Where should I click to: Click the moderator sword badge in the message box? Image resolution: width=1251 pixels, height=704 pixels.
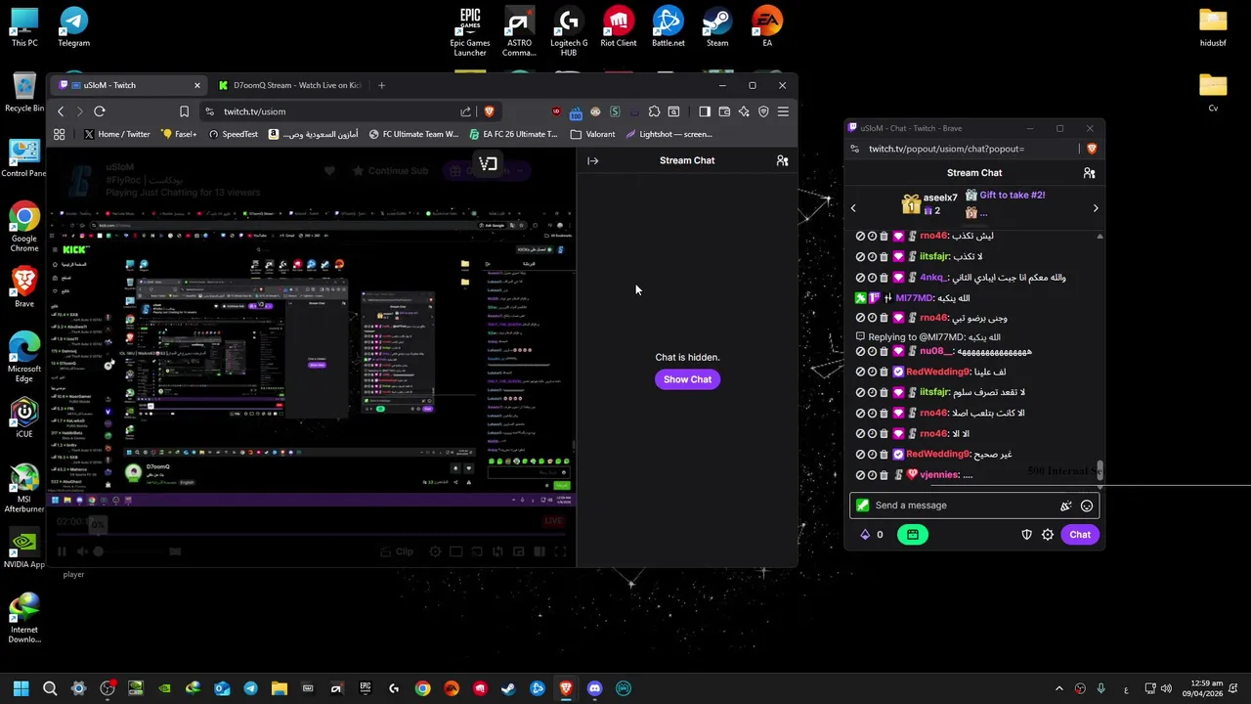tap(862, 506)
